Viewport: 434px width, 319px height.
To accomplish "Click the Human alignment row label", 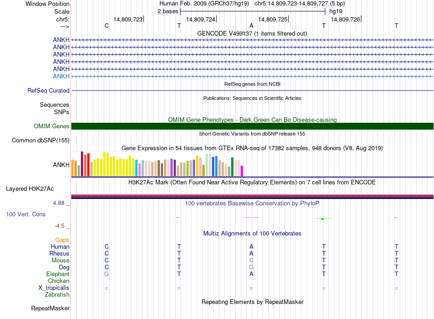I will (60, 246).
